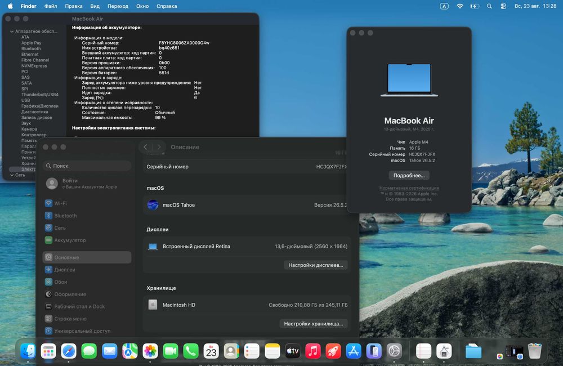This screenshot has height=366, width=563.
Task: Collapse Аппаратное обесп… tree in System Information
Action: 12,31
